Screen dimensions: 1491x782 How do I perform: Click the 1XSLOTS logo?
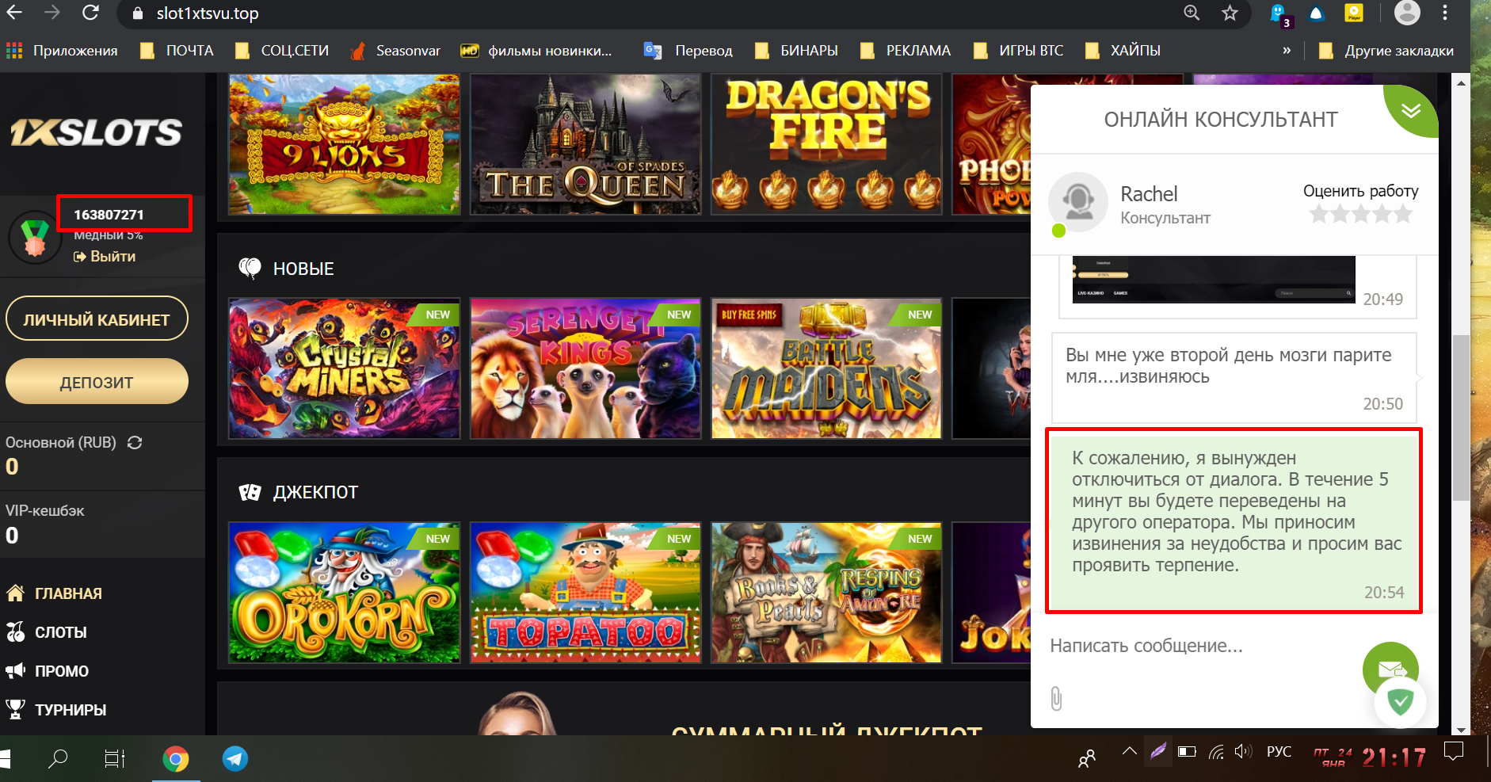(x=96, y=132)
